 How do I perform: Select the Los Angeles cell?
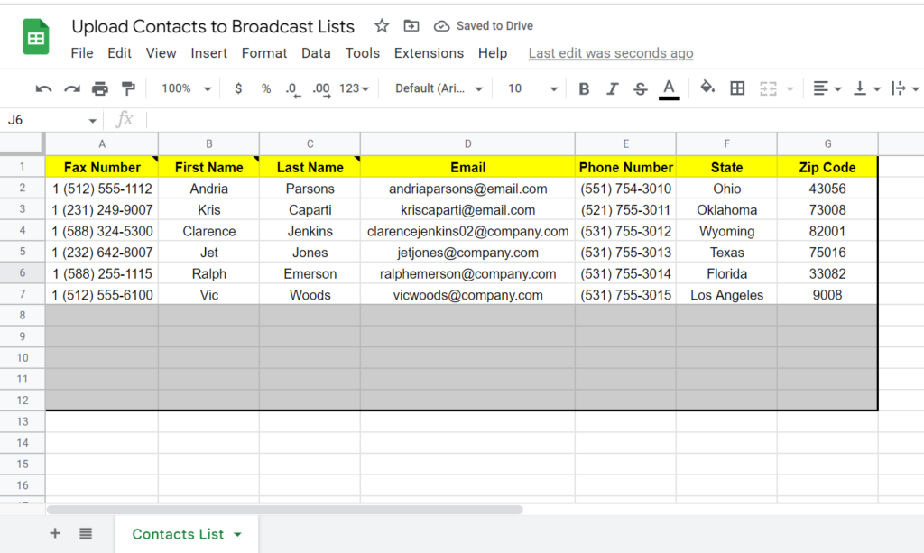coord(726,294)
